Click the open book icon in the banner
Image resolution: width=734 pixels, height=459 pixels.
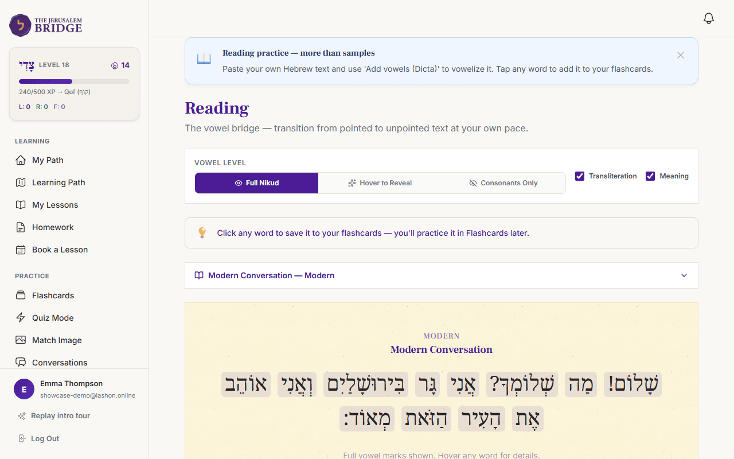click(204, 59)
